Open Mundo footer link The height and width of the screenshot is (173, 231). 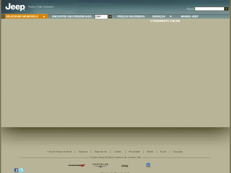coord(150,152)
